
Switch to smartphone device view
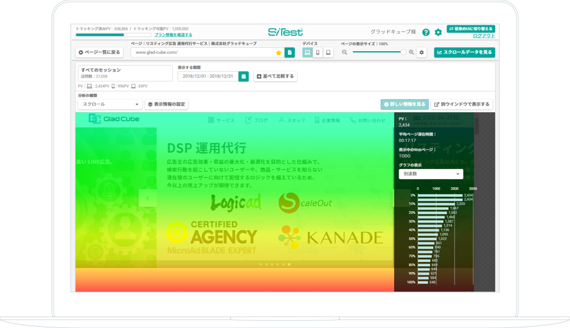coord(318,53)
